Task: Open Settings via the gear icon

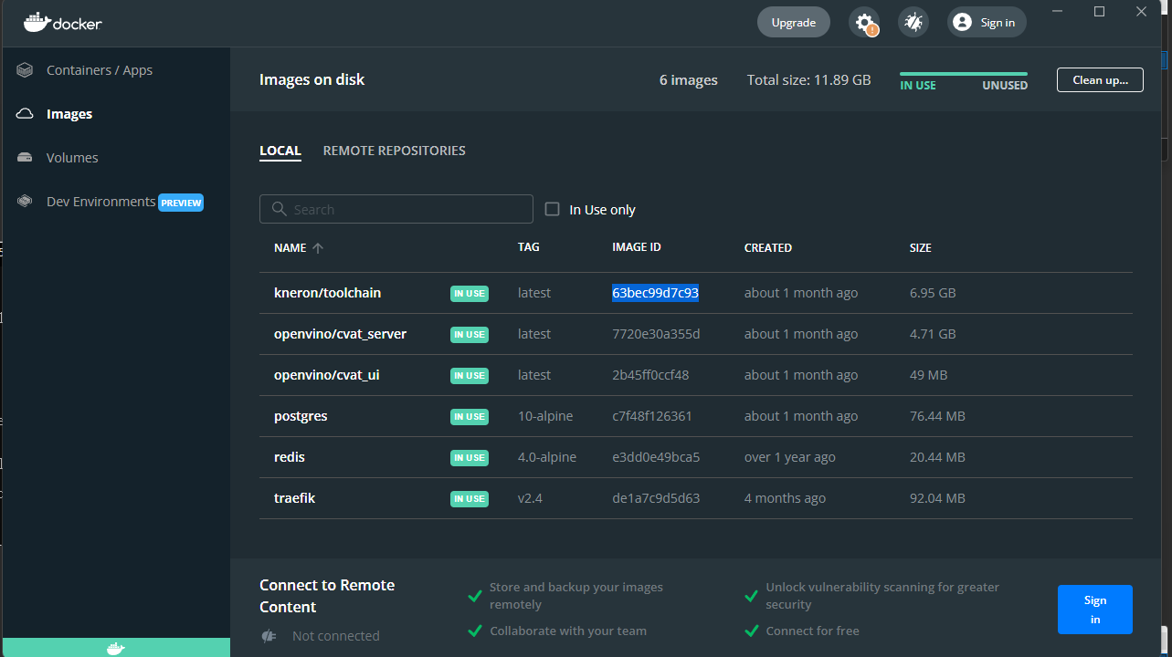Action: pyautogui.click(x=864, y=23)
